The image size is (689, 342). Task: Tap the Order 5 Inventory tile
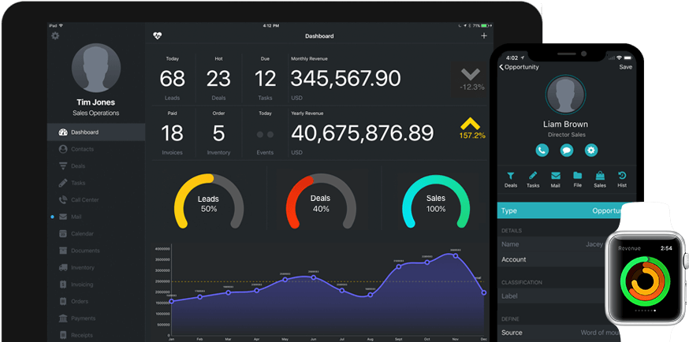[218, 132]
